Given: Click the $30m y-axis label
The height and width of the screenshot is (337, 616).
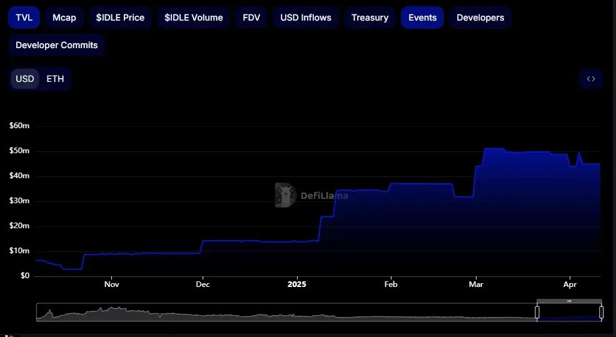Looking at the screenshot, I should click(19, 201).
